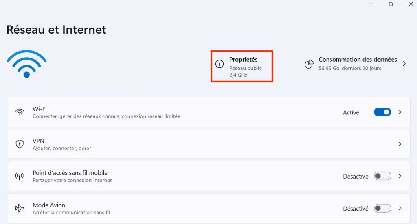Select the VPN settings row
Screen dimensions: 417x224
click(163, 144)
